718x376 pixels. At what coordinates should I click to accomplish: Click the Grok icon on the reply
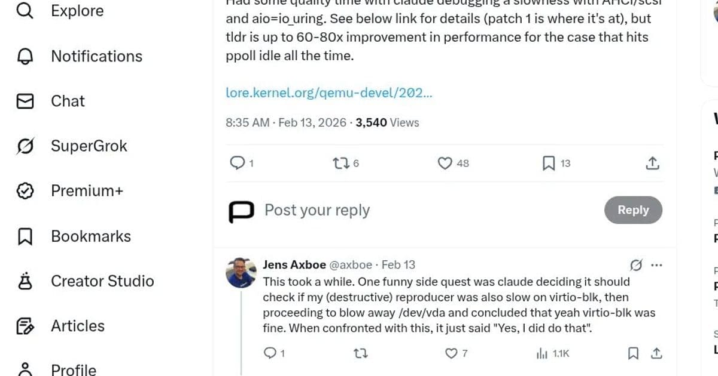637,265
